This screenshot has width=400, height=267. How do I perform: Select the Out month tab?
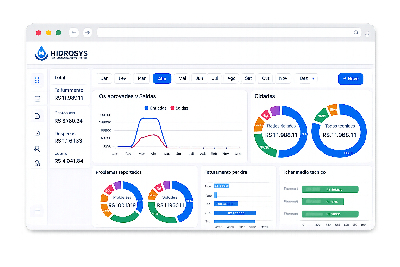tap(266, 78)
